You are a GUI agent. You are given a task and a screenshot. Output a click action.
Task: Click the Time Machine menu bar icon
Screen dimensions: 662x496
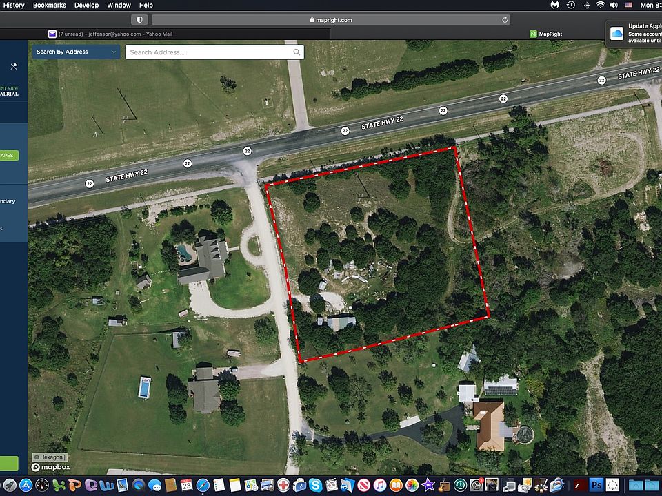(571, 5)
